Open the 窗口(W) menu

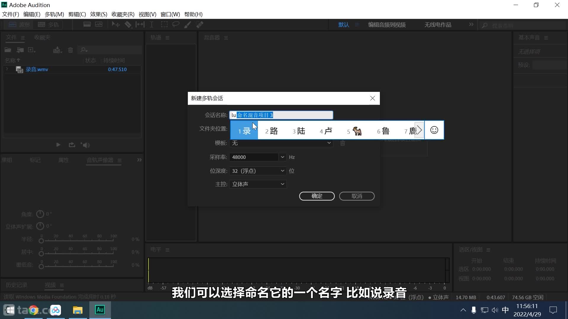(x=170, y=14)
